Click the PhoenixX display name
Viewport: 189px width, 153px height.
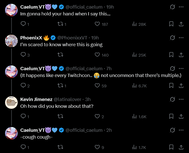[x=31, y=38]
